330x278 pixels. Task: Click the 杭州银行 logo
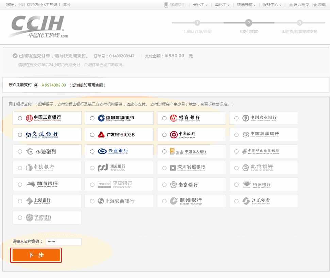click(x=257, y=185)
